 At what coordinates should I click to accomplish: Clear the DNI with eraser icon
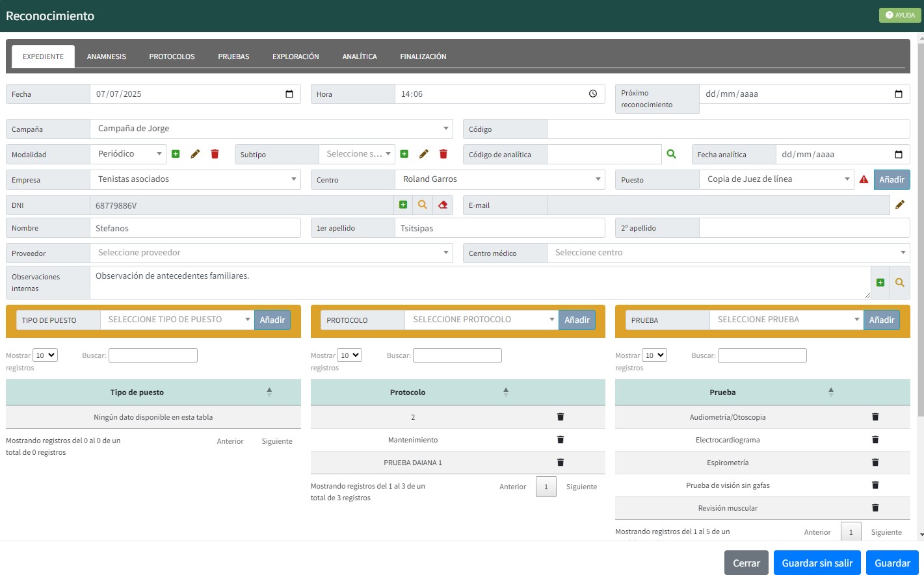[443, 205]
